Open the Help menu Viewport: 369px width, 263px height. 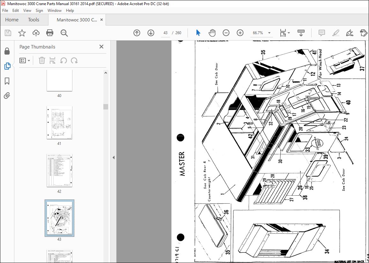tap(70, 10)
